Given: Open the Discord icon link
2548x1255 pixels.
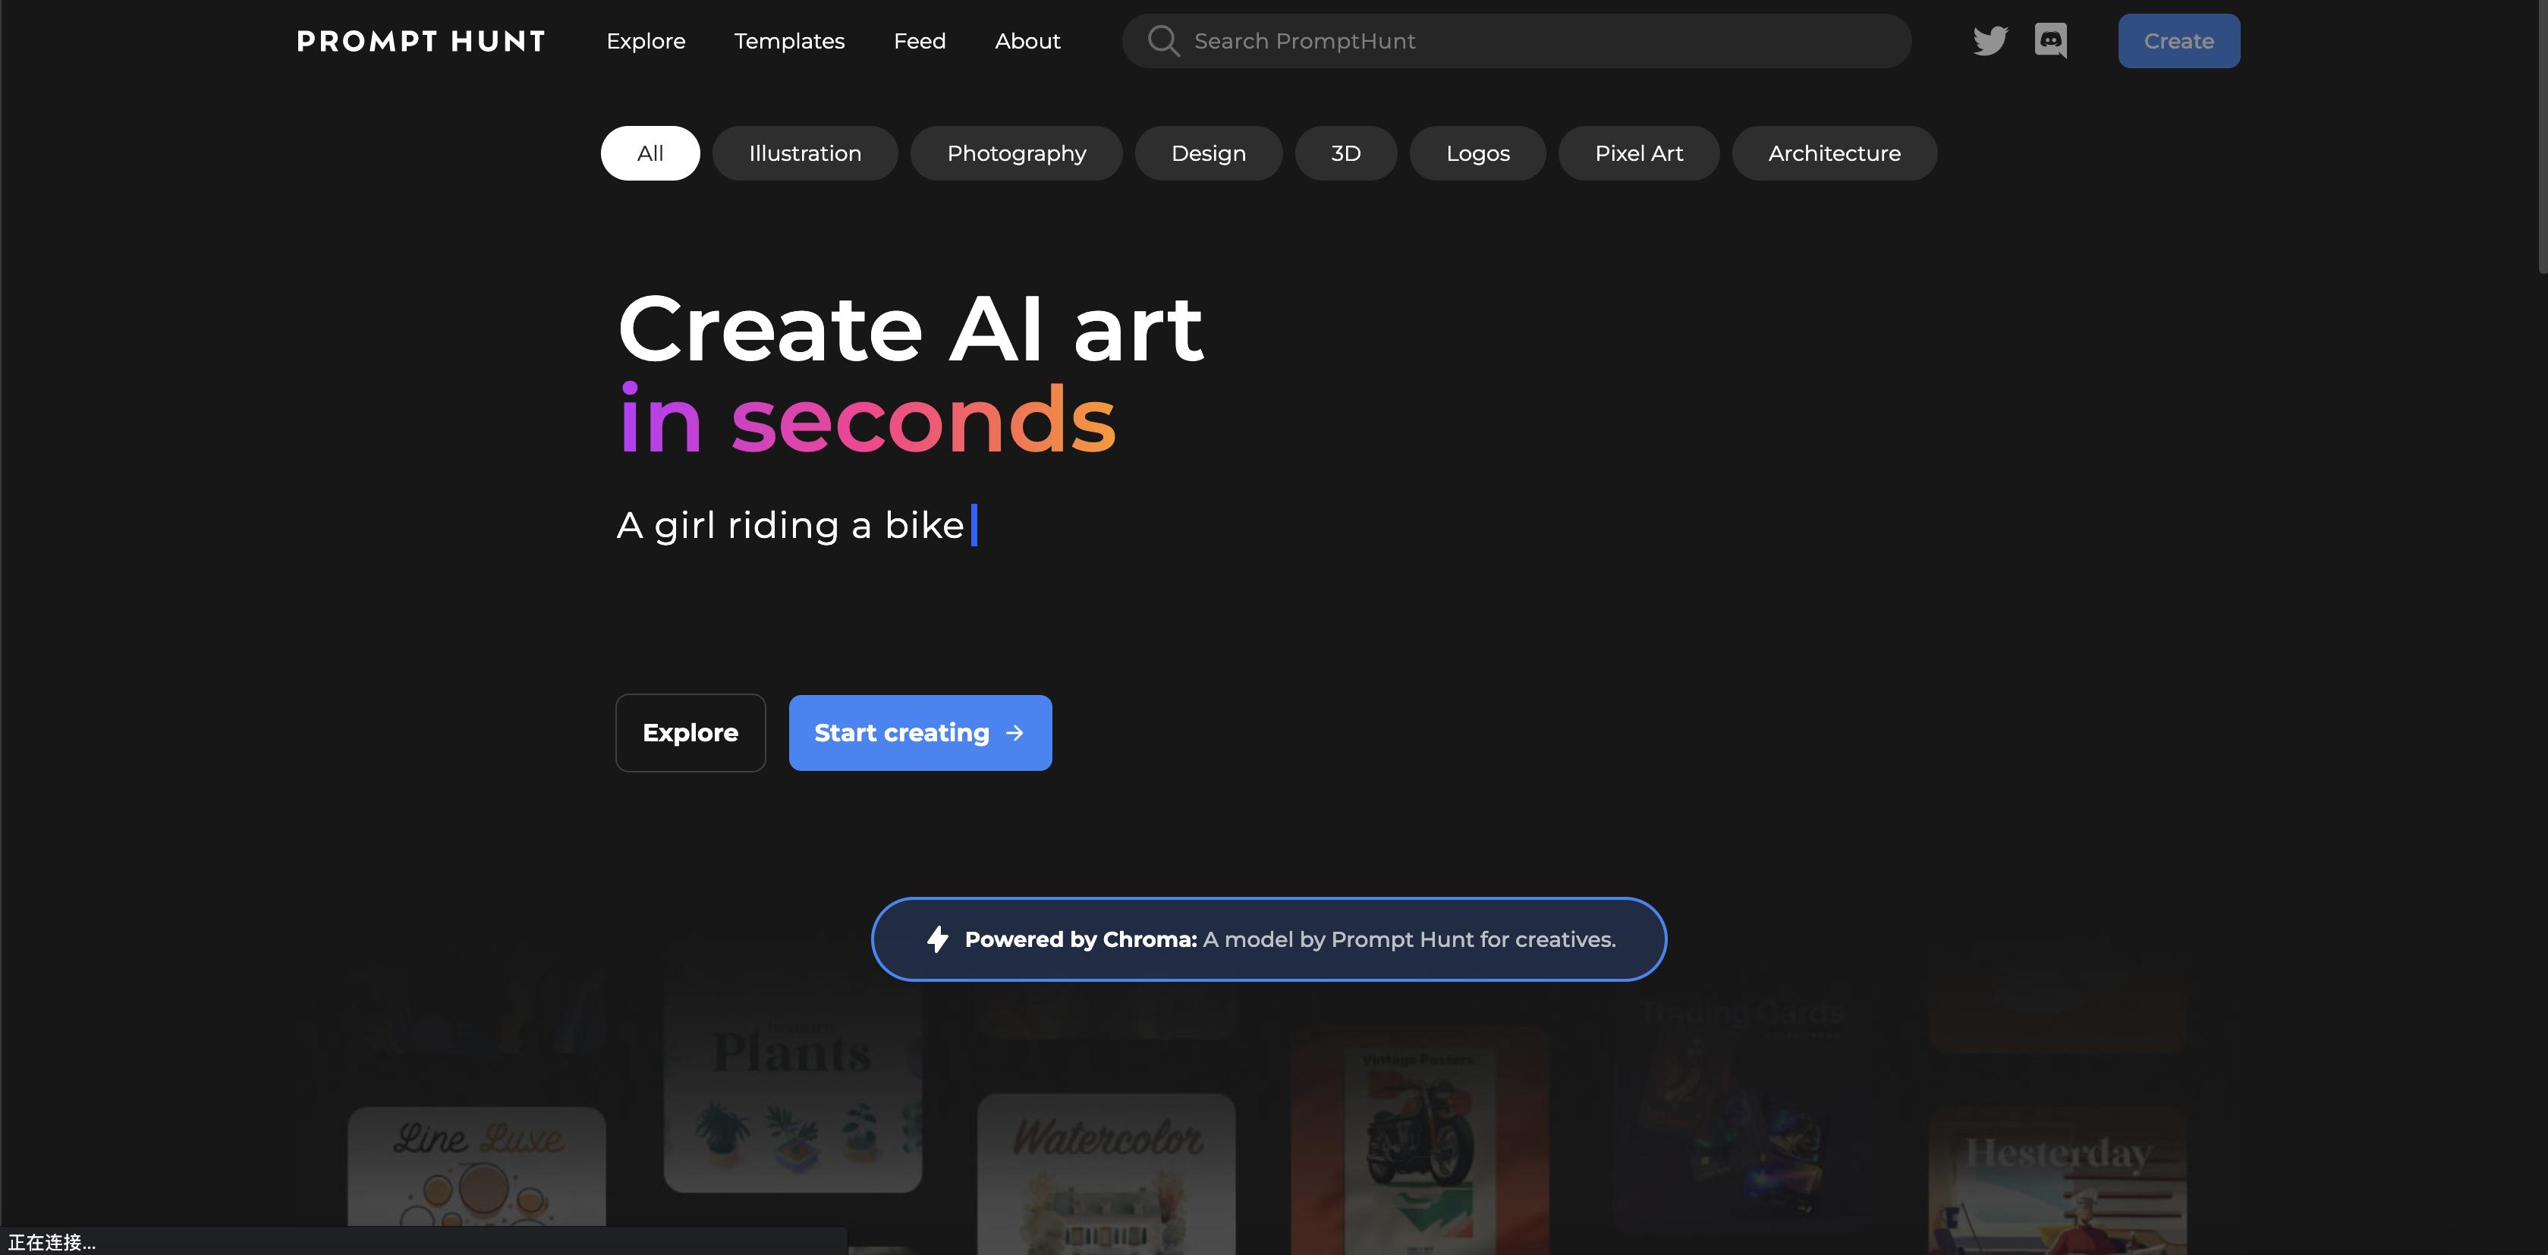Looking at the screenshot, I should 2050,40.
